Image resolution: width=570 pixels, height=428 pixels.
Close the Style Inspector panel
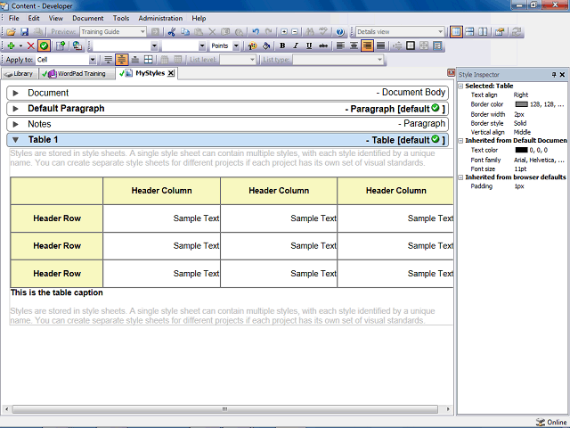pos(562,75)
